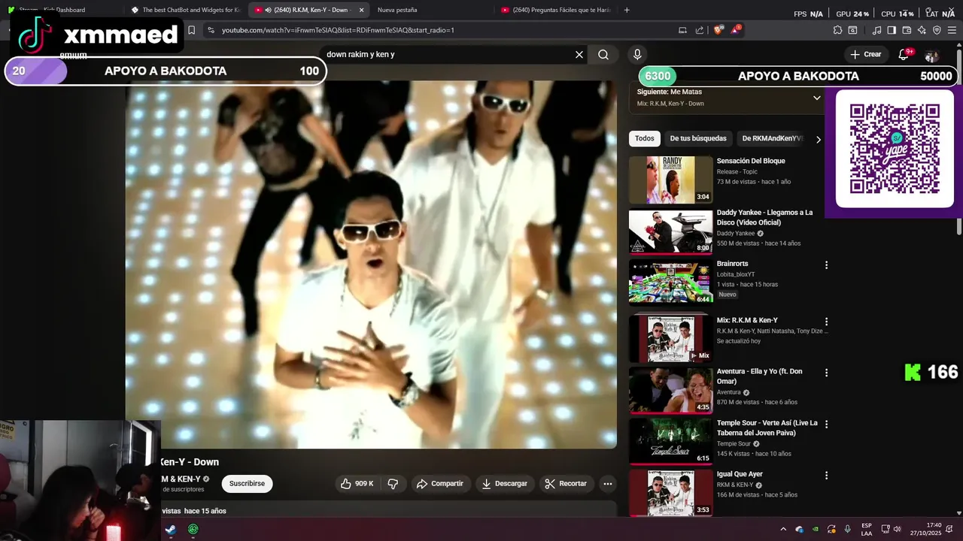Open the green circular app in taskbar
The height and width of the screenshot is (541, 963).
pos(193,529)
